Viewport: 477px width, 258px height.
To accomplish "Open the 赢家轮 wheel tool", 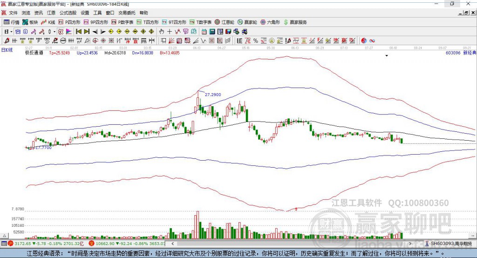I will tap(248, 22).
